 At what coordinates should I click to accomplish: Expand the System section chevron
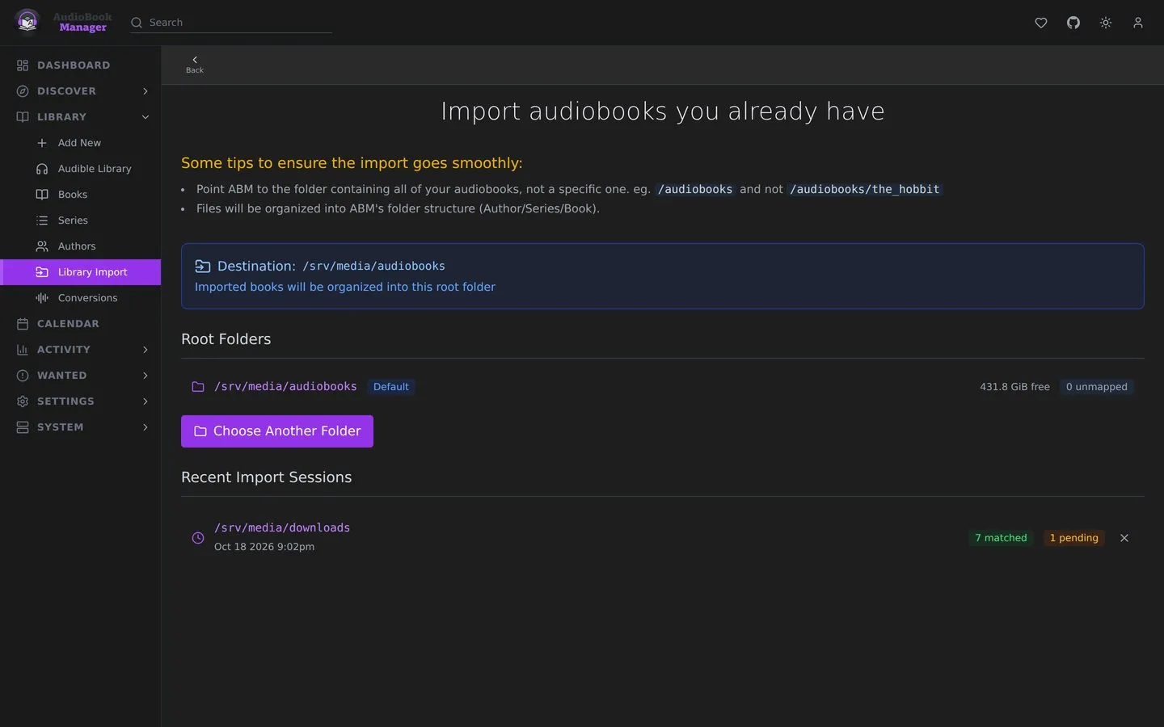coord(145,427)
